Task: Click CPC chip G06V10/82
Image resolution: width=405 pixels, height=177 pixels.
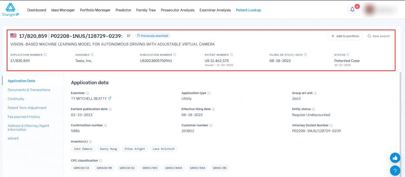Action: [x=127, y=168]
